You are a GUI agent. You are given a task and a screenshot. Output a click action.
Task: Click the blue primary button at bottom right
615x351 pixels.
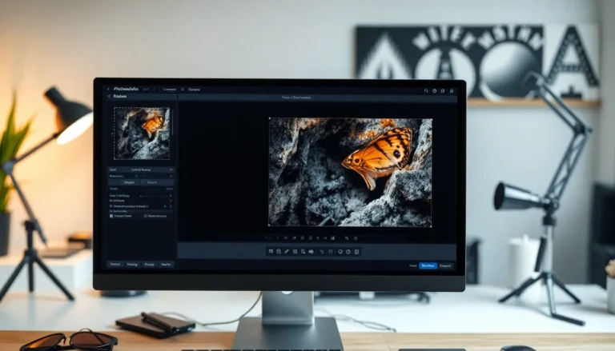point(428,265)
